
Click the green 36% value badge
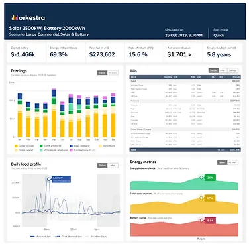pyautogui.click(x=210, y=178)
